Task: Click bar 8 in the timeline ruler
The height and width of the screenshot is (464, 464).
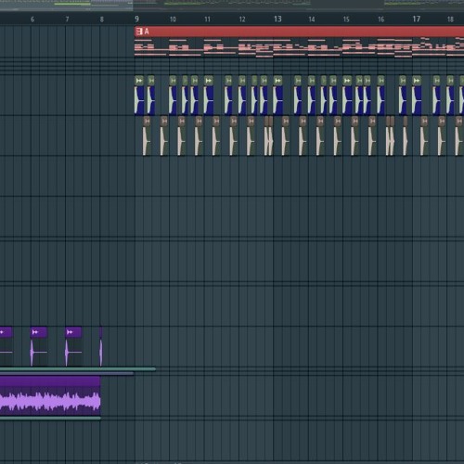Action: point(102,19)
